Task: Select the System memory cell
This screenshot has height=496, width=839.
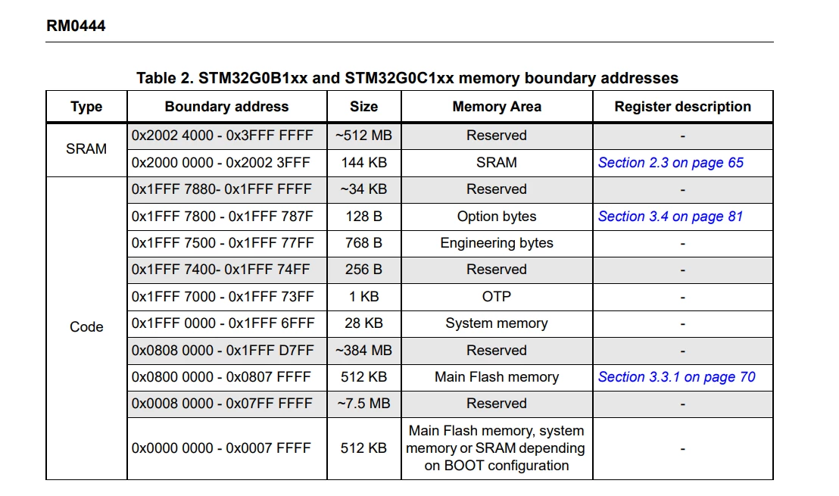Action: pos(497,323)
